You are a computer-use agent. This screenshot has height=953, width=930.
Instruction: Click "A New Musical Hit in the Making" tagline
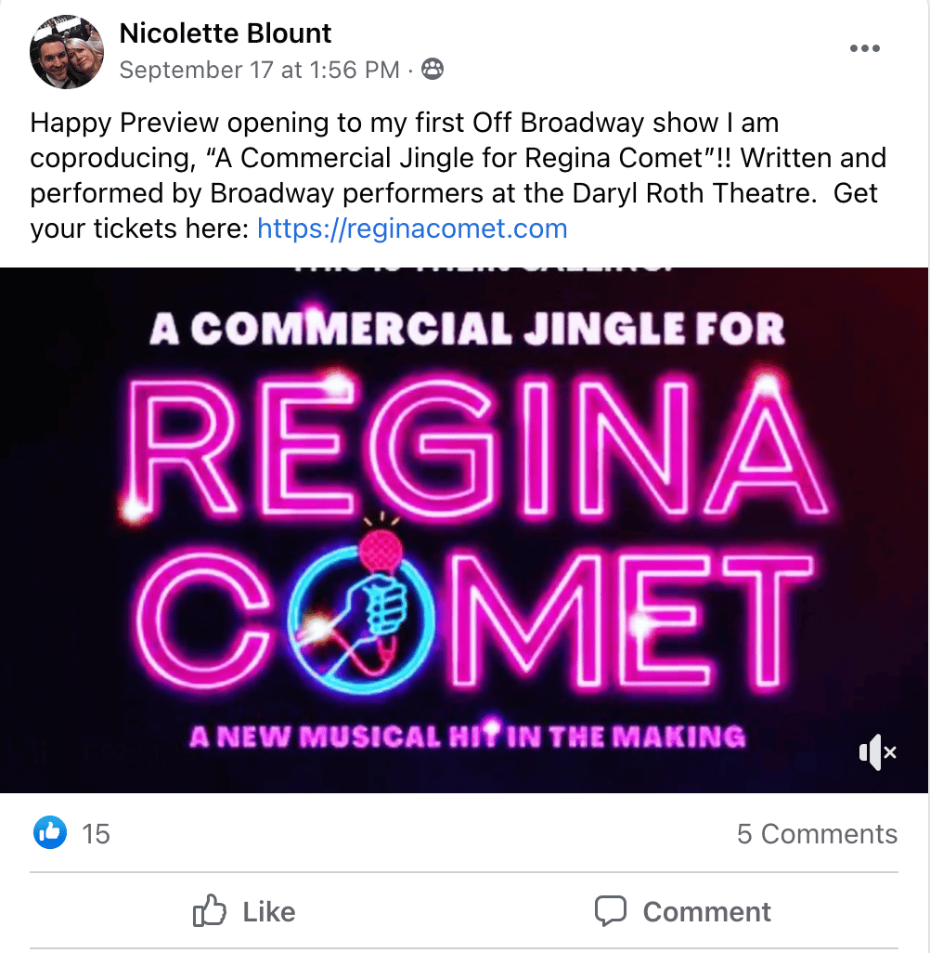pyautogui.click(x=467, y=738)
